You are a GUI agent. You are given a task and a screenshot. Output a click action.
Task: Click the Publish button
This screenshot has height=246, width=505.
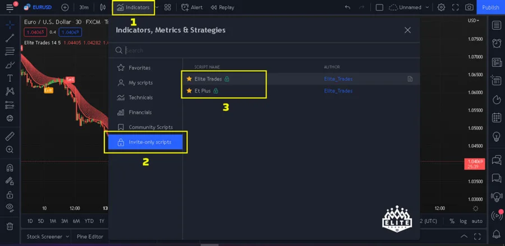pyautogui.click(x=490, y=7)
